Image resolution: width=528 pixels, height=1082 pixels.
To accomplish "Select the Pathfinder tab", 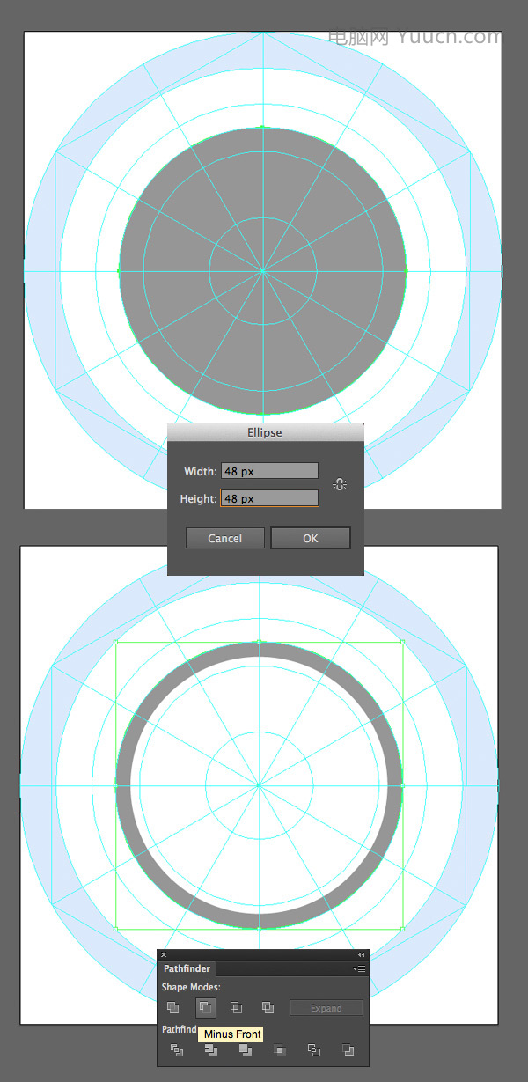I will [187, 969].
